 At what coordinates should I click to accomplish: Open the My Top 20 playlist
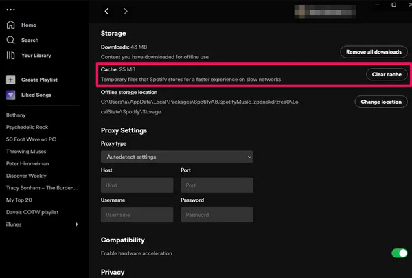point(19,200)
